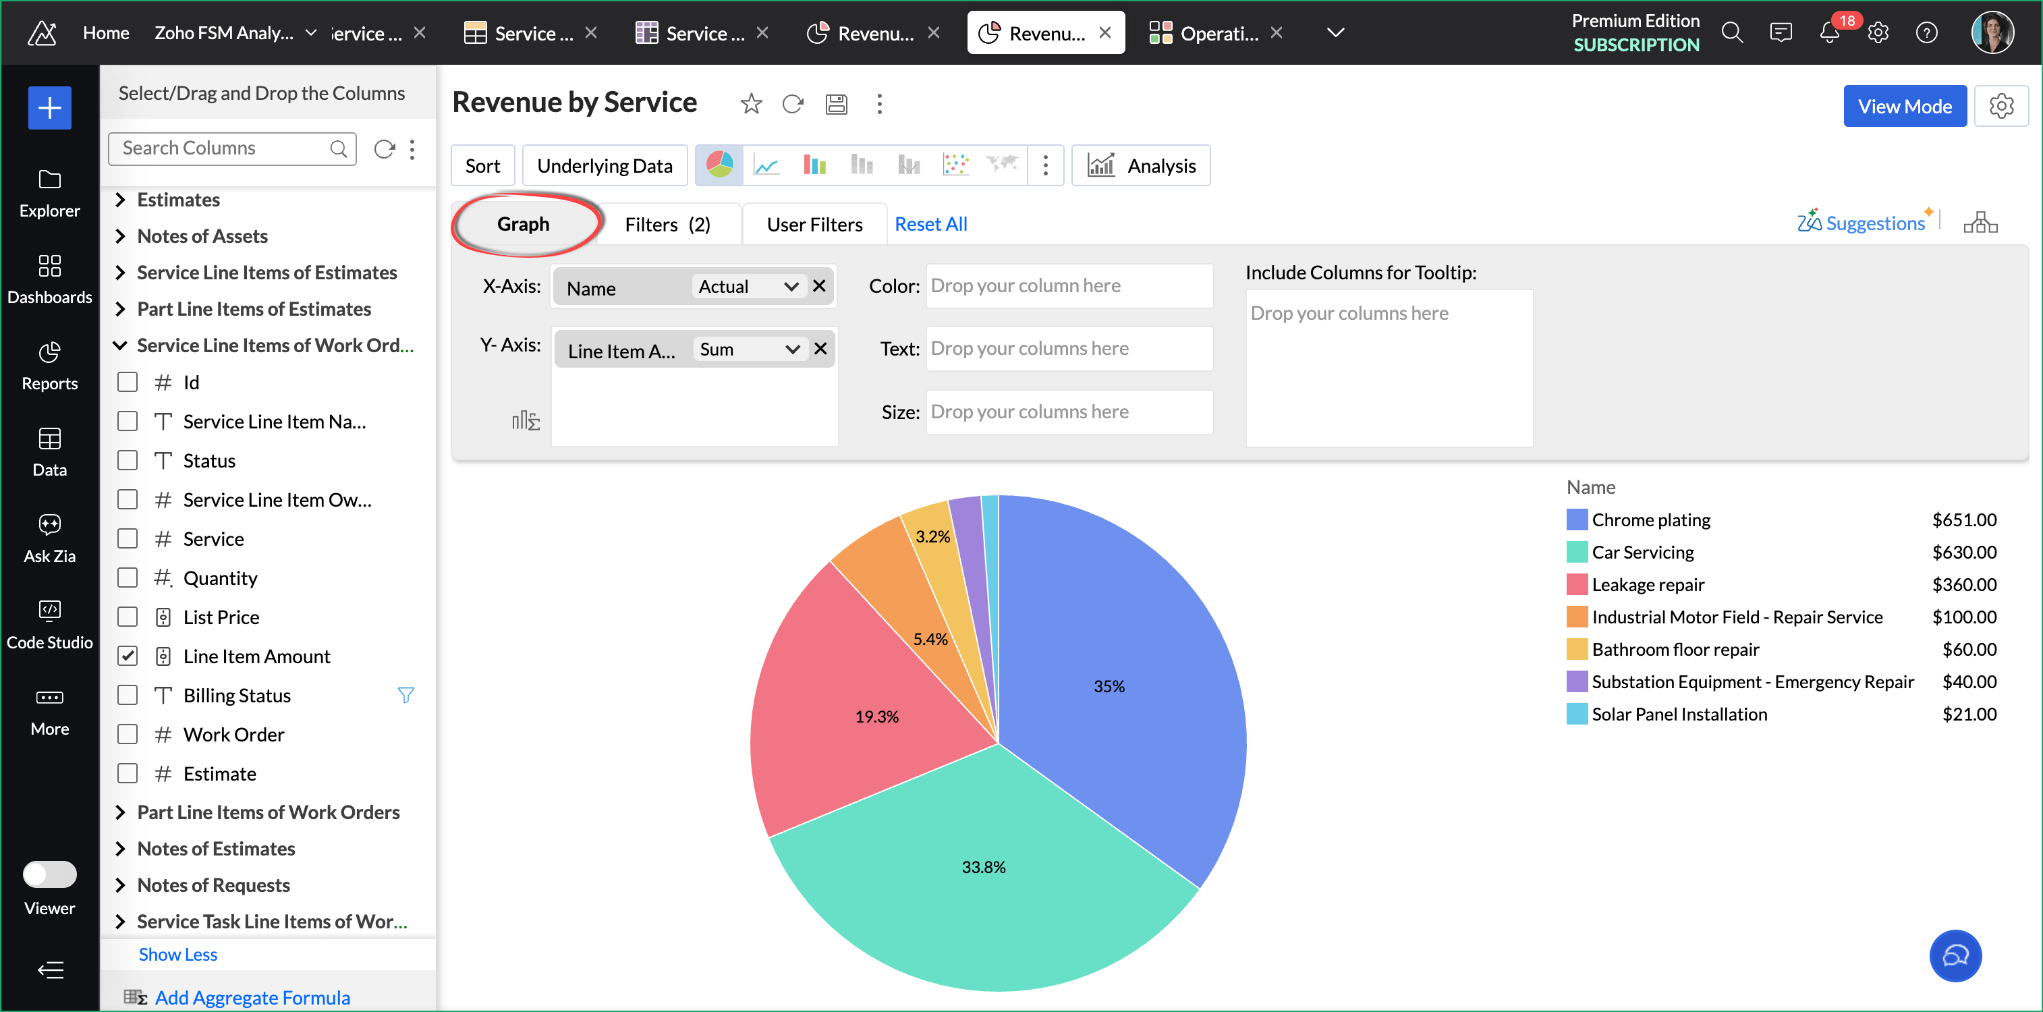Toggle the Viewer switch
Viewport: 2043px width, 1012px height.
point(49,874)
